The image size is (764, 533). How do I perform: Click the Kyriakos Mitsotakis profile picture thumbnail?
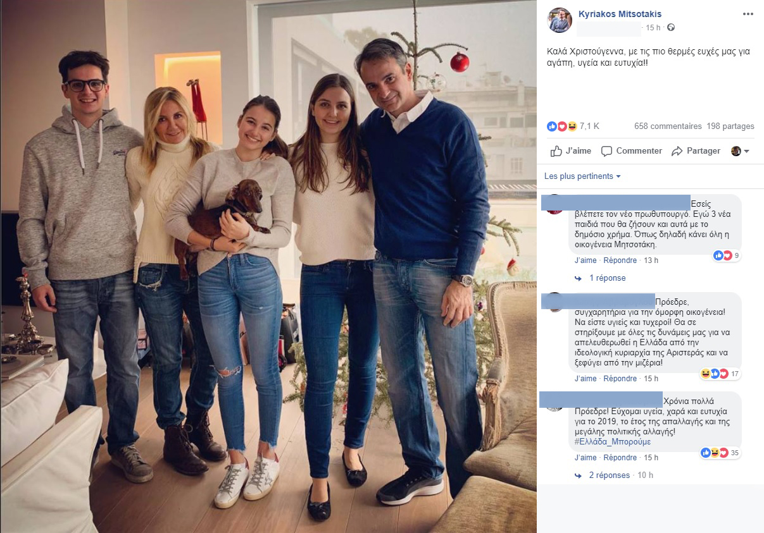point(560,20)
